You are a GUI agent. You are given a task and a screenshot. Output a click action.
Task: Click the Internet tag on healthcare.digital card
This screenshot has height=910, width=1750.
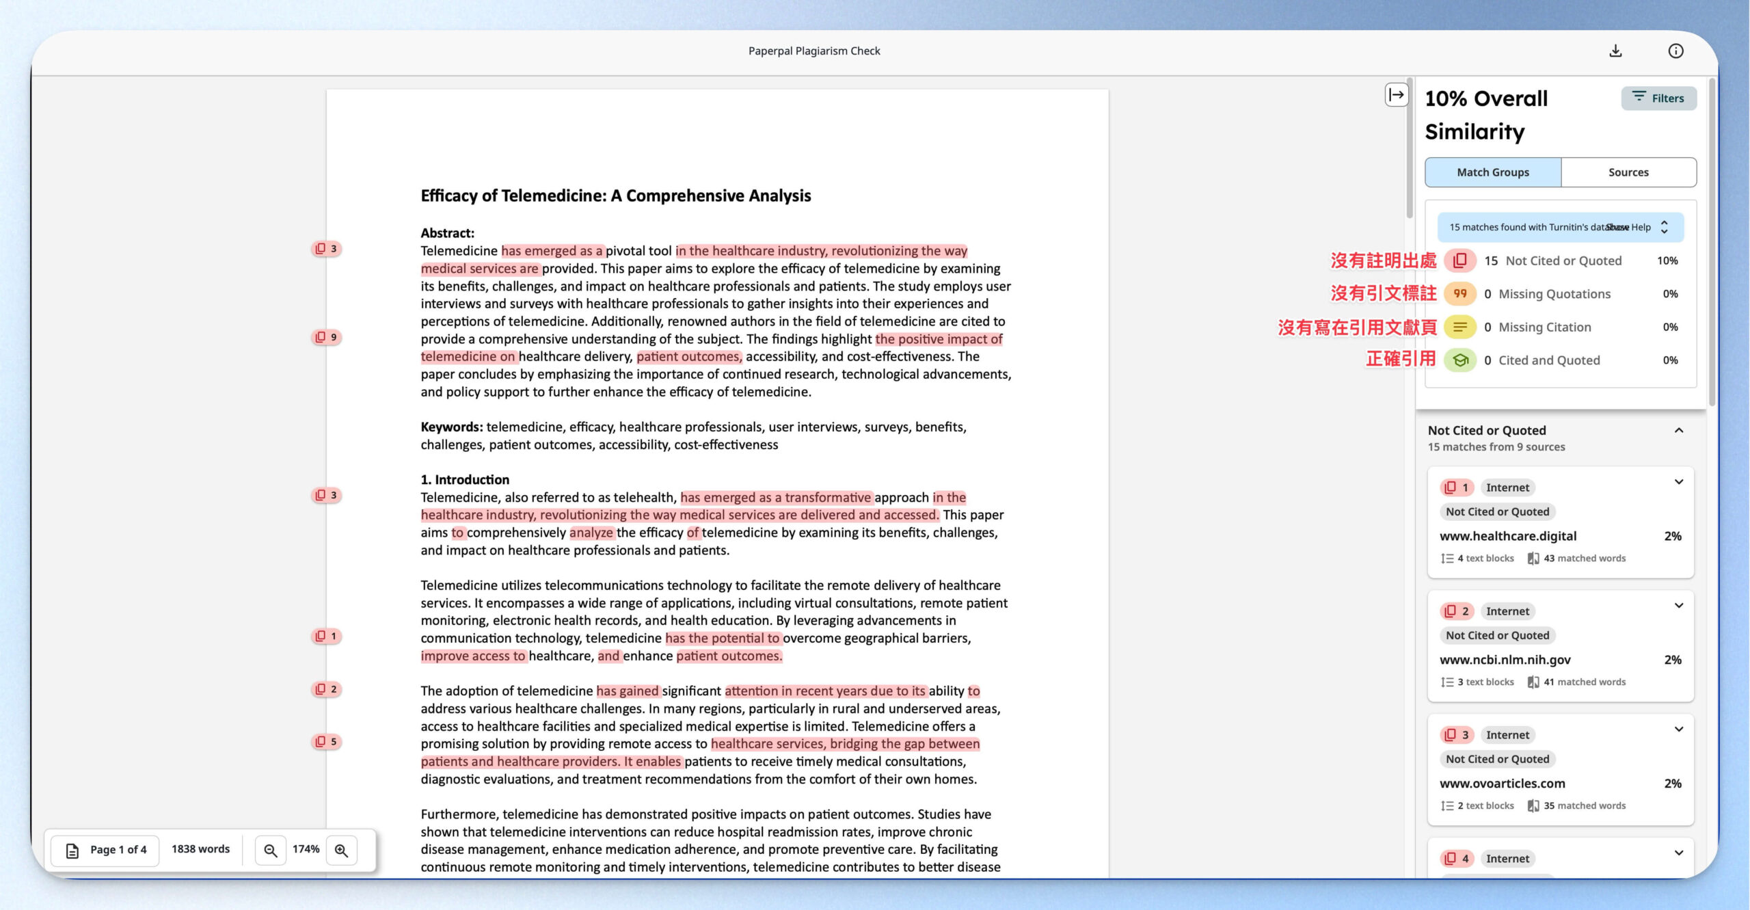click(1507, 487)
